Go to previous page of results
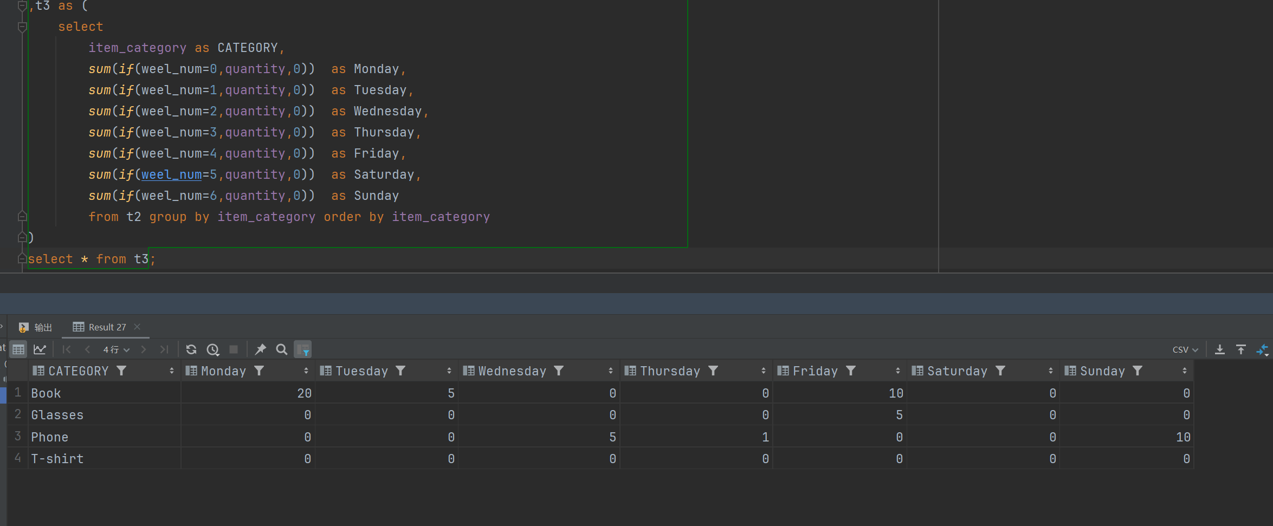Screen dimensions: 1273x526 88,349
